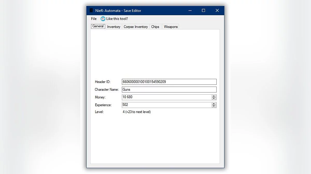Close the Save Editor window
The image size is (311, 174).
pos(217,11)
